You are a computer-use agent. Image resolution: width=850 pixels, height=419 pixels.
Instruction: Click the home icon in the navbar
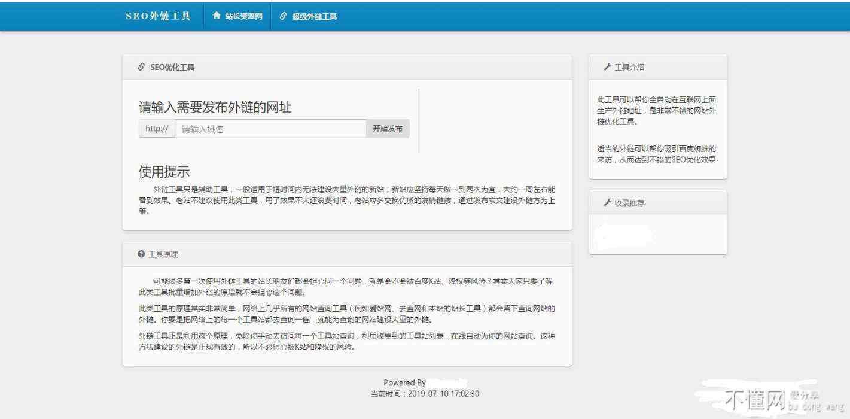click(217, 16)
